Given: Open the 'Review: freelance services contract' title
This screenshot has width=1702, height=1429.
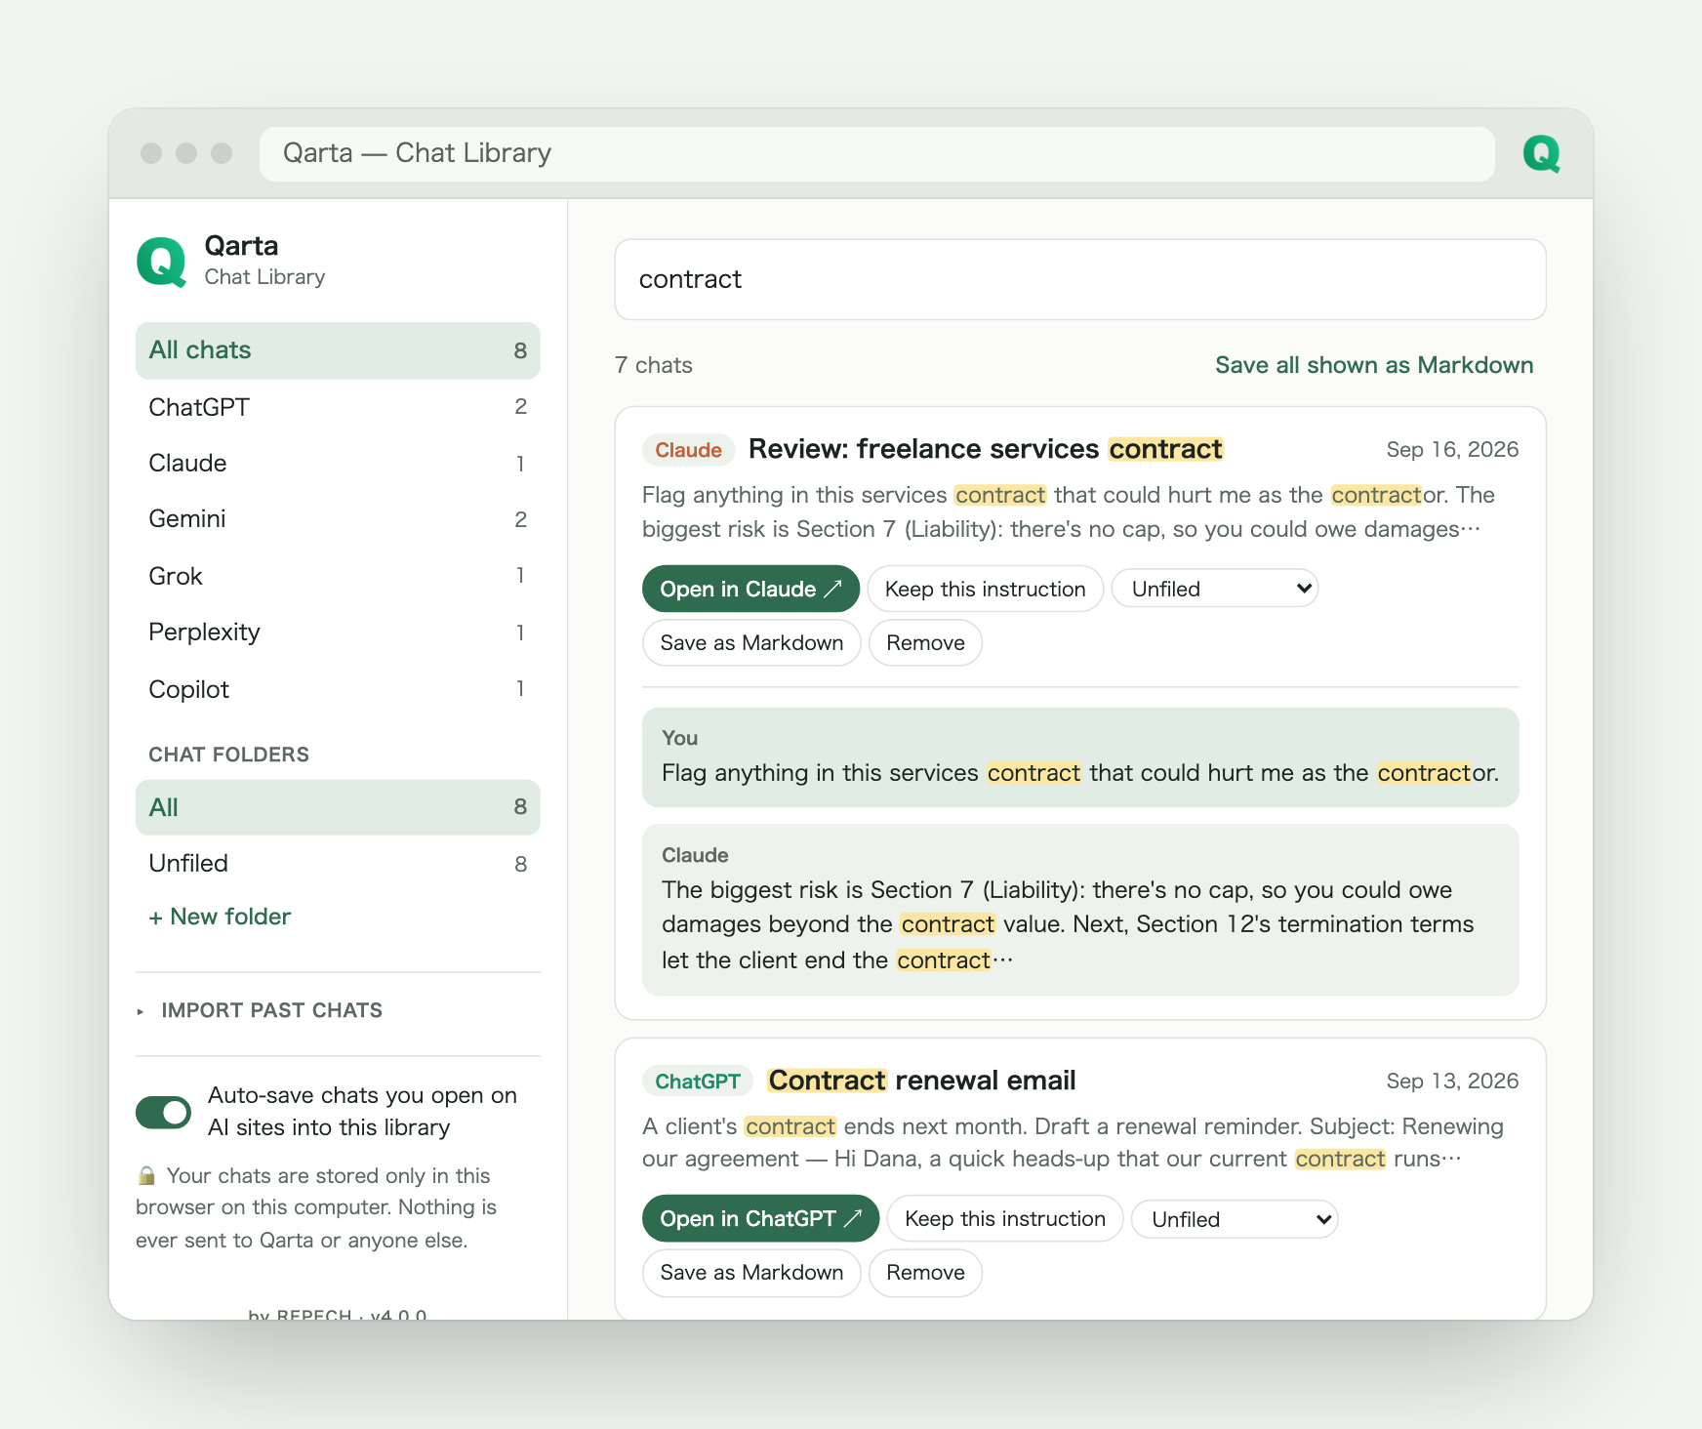Looking at the screenshot, I should (986, 449).
